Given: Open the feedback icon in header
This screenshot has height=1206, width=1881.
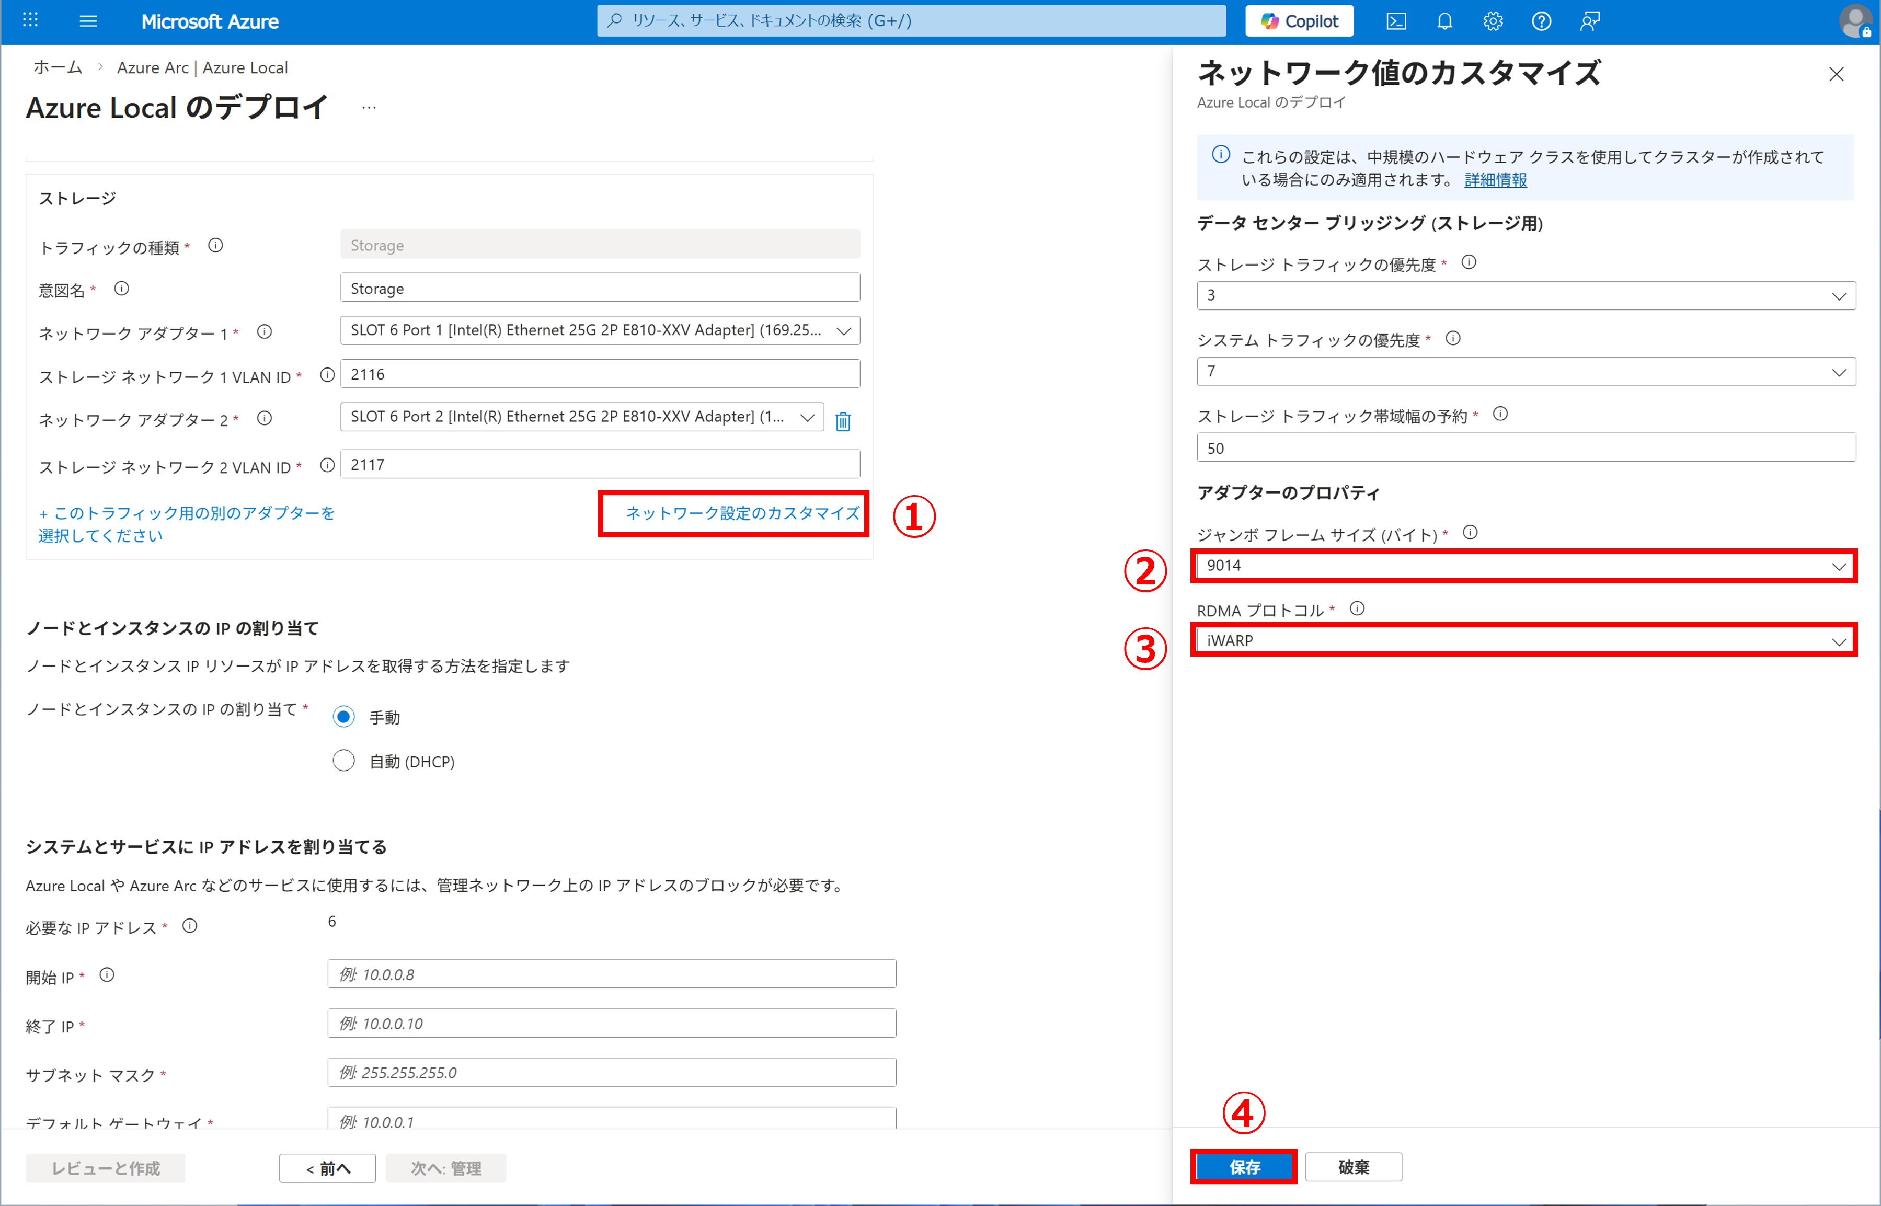Looking at the screenshot, I should (1589, 21).
